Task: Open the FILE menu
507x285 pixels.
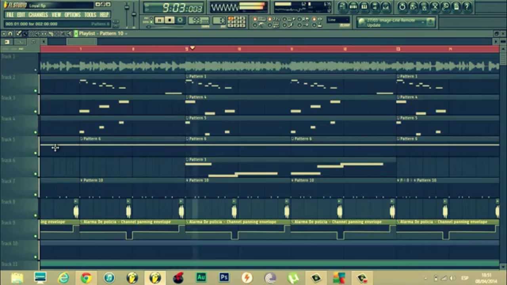Action: (10, 15)
